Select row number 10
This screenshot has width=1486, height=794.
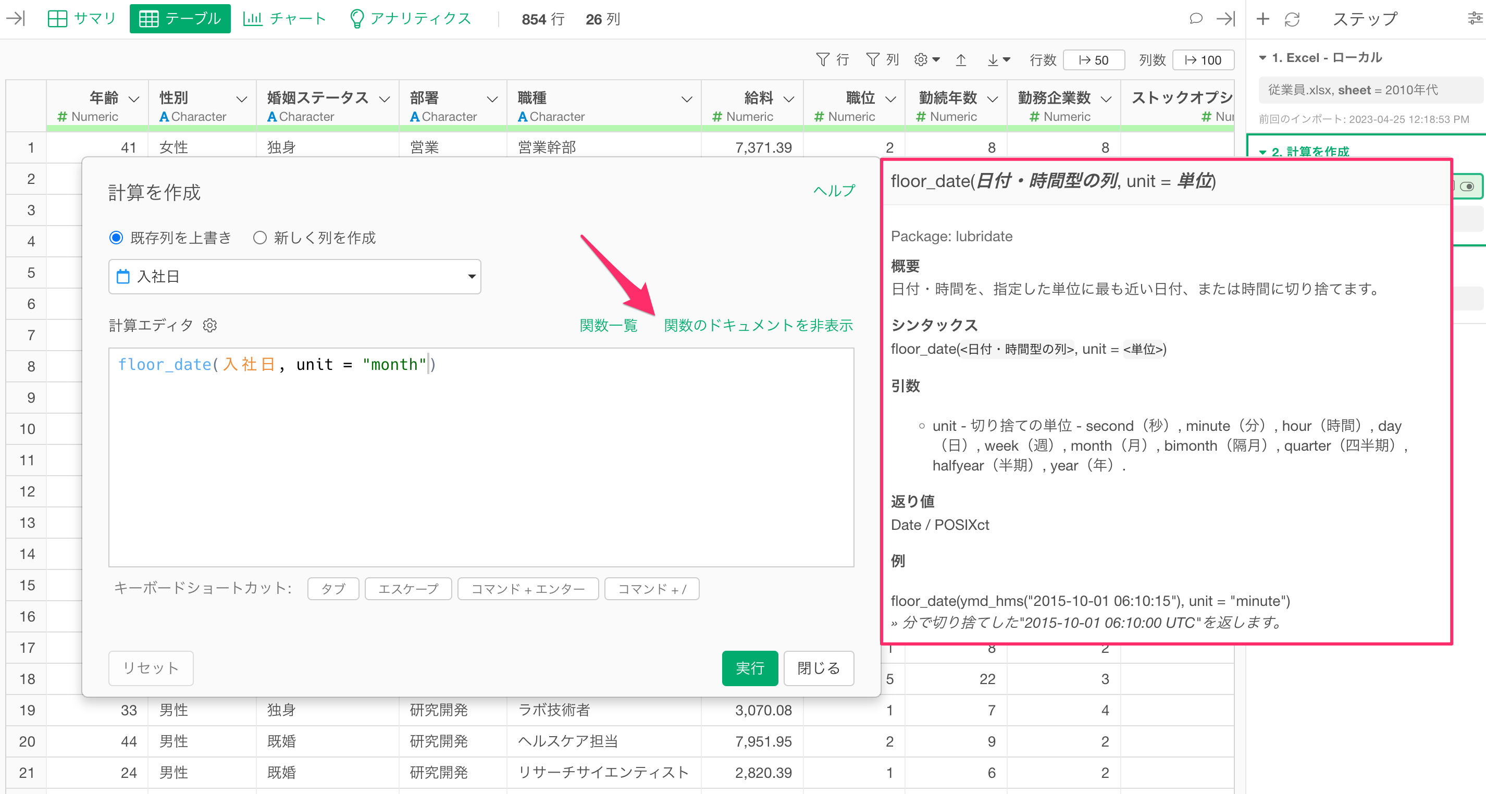tap(27, 428)
